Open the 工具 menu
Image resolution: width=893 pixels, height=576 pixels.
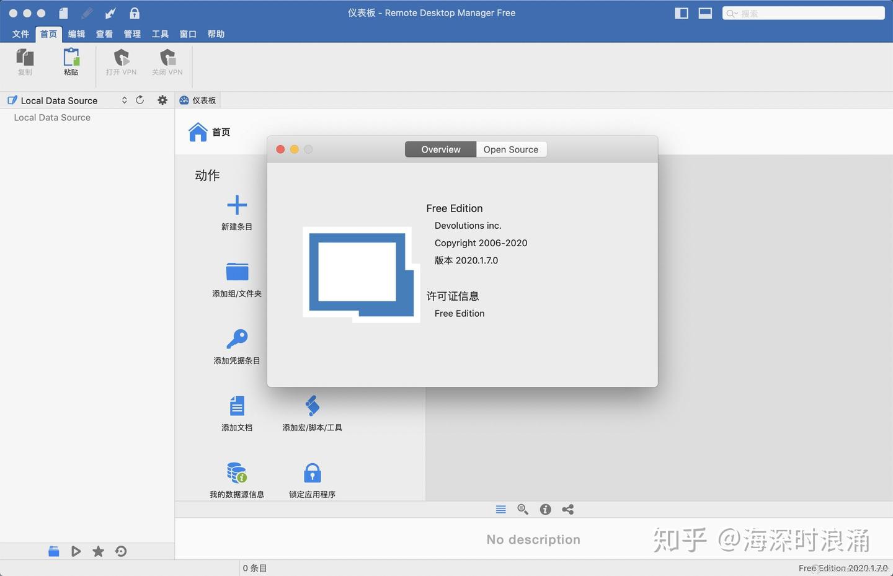159,34
